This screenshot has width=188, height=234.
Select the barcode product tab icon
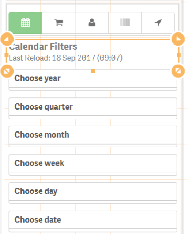[x=125, y=23]
